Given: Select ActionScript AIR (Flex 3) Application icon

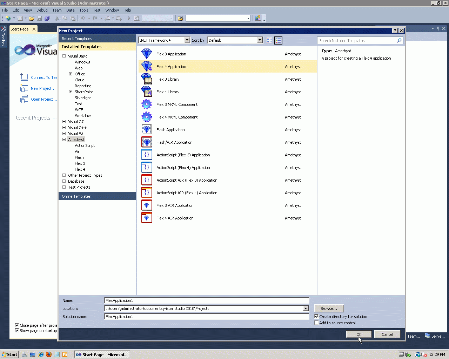Looking at the screenshot, I should tap(147, 180).
